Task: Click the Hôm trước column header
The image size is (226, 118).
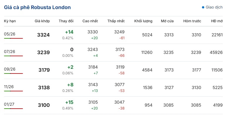Action: [x=192, y=21]
